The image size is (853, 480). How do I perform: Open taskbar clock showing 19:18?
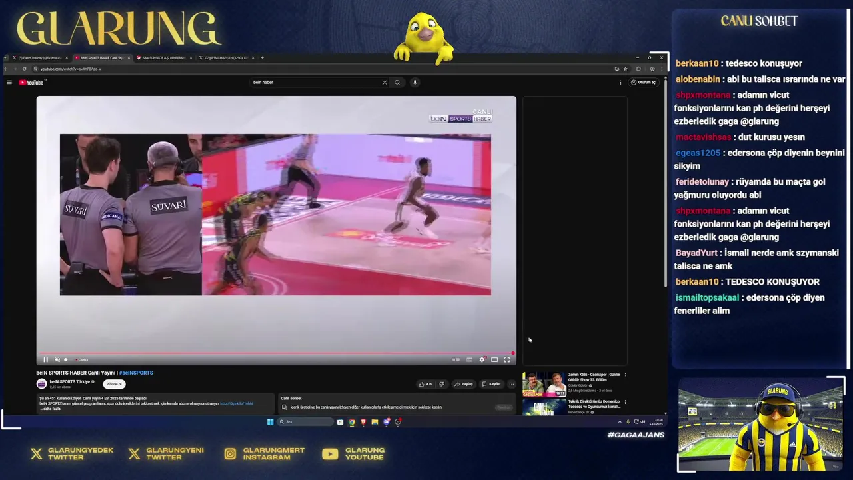tap(658, 421)
